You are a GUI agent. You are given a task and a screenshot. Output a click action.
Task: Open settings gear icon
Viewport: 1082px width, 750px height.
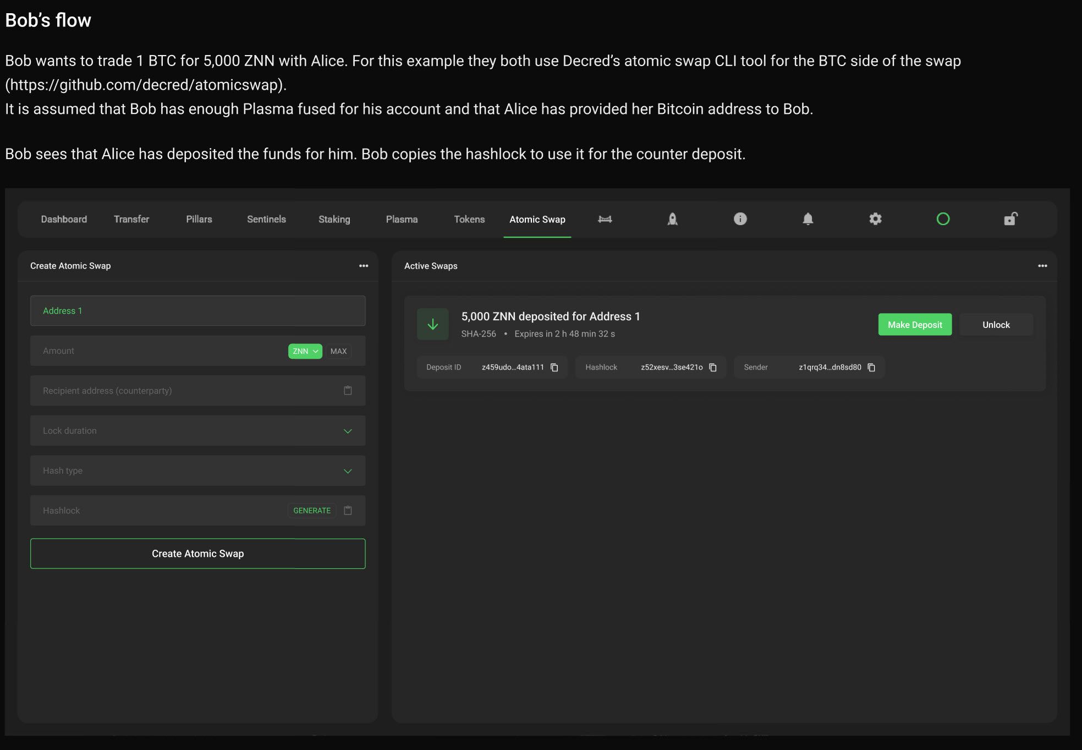click(875, 219)
